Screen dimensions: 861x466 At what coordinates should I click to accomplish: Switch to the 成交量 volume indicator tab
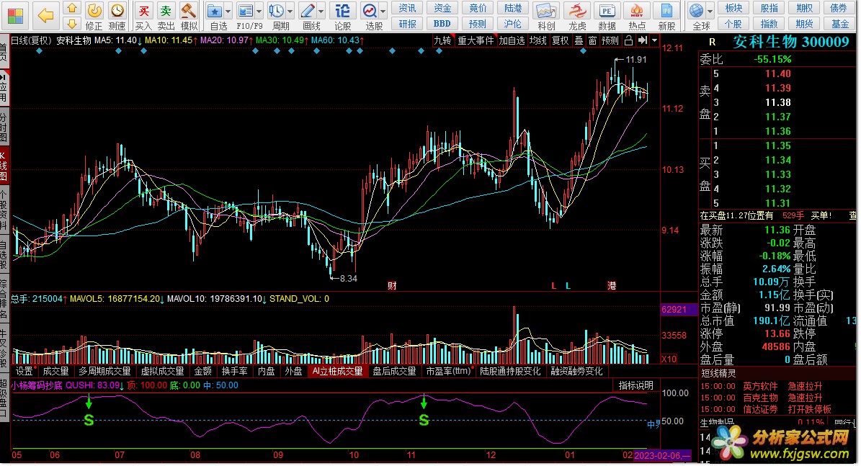coord(56,372)
